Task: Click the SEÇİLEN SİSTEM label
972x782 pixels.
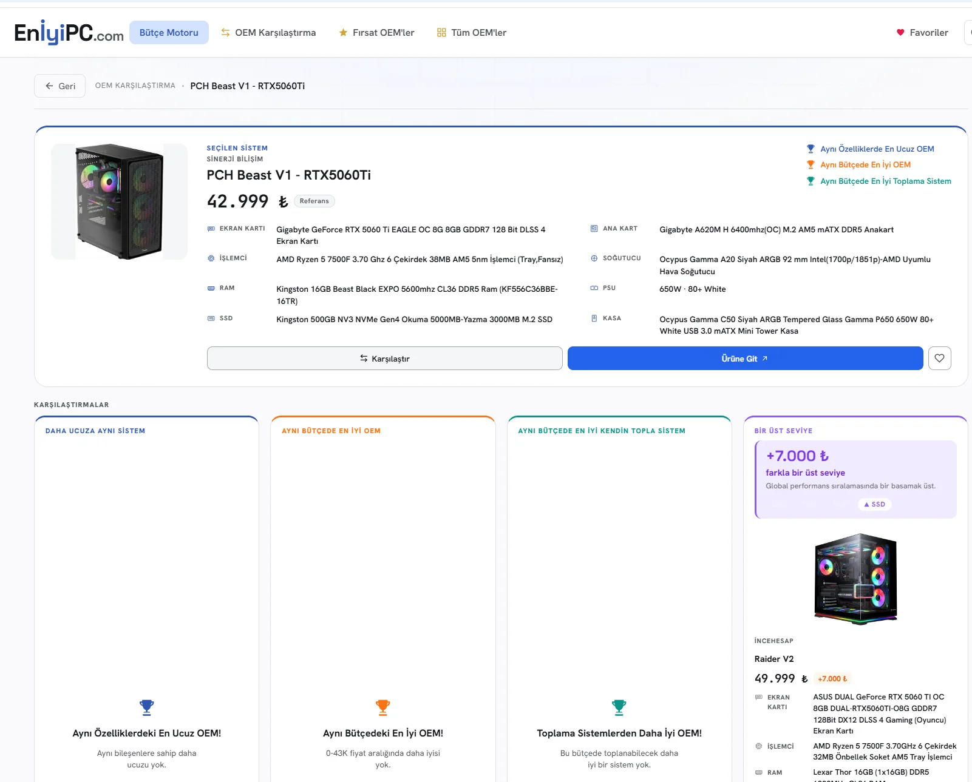Action: pos(237,149)
